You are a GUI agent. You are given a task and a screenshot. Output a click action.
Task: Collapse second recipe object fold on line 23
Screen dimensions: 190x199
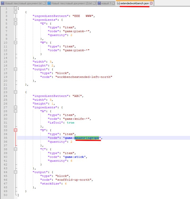click(x=15, y=92)
